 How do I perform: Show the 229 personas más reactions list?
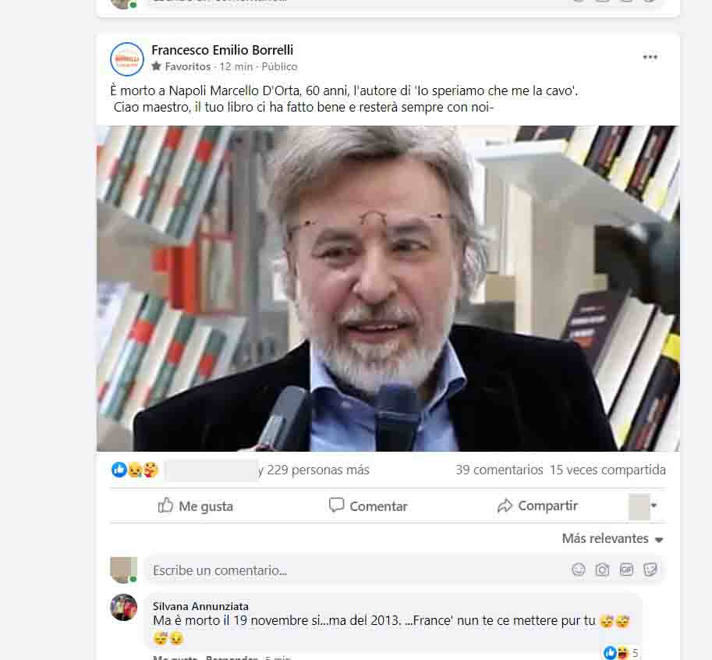(313, 470)
